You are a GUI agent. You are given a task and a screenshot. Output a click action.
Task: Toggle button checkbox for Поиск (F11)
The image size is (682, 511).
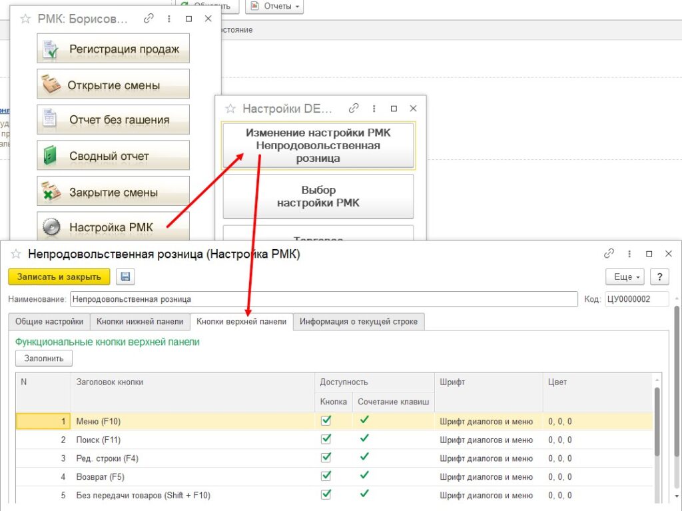click(326, 439)
